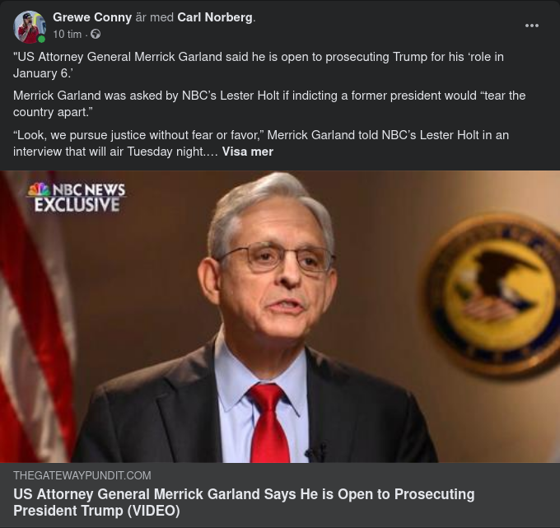Open tagged Carl Norberg's profile
The width and height of the screenshot is (560, 528).
[215, 17]
